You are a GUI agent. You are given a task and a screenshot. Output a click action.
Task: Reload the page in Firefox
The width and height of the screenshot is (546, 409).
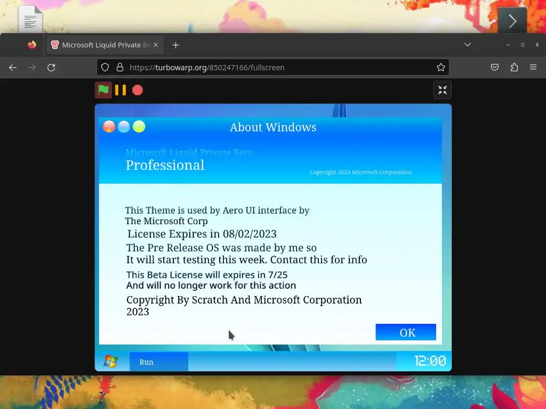(x=51, y=68)
